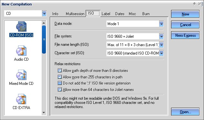Pick the Mixed Mode CD icon
The height and width of the screenshot is (120, 204).
[21, 75]
